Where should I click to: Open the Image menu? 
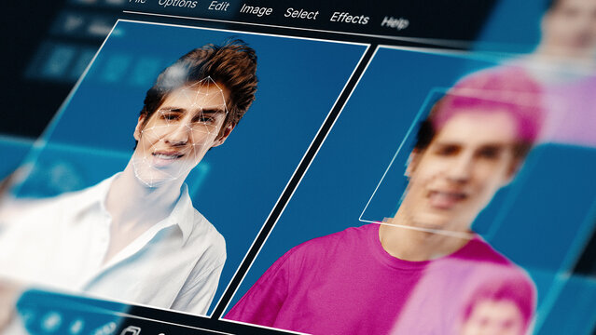click(x=256, y=10)
